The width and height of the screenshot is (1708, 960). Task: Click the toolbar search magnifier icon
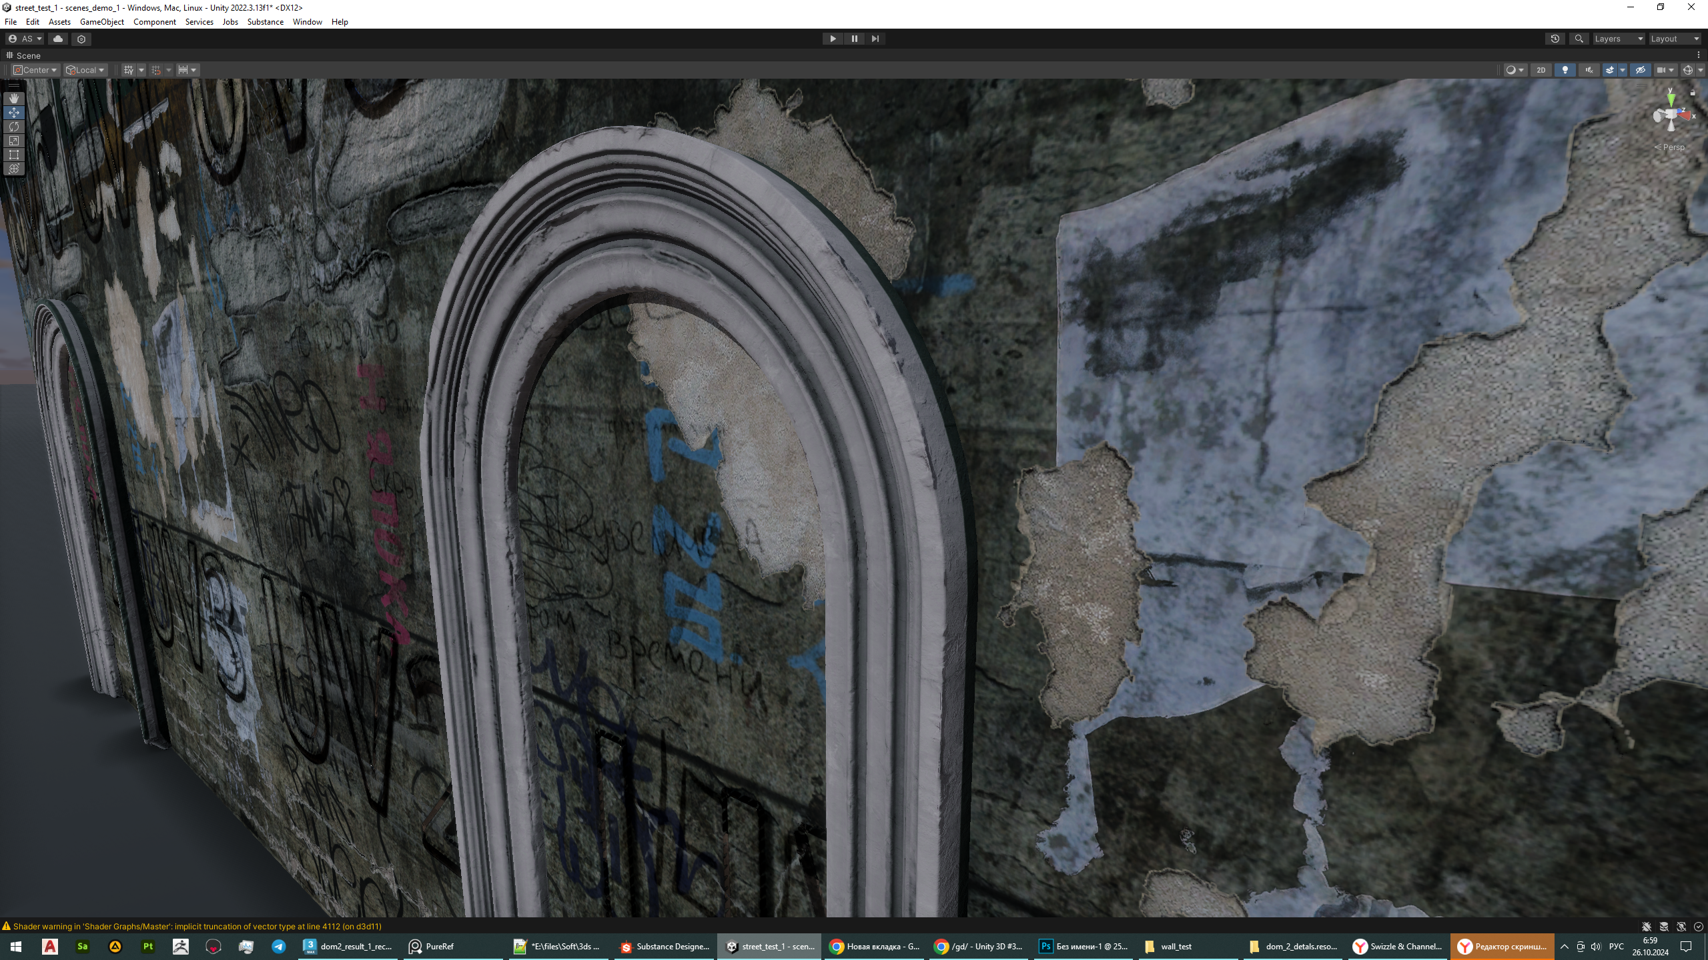[x=1579, y=39]
